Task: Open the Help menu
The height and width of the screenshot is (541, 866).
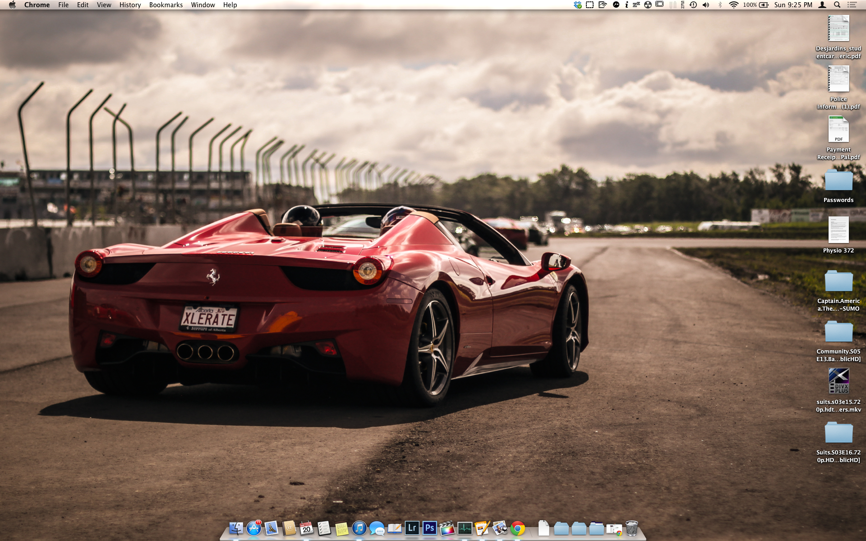Action: 230,5
